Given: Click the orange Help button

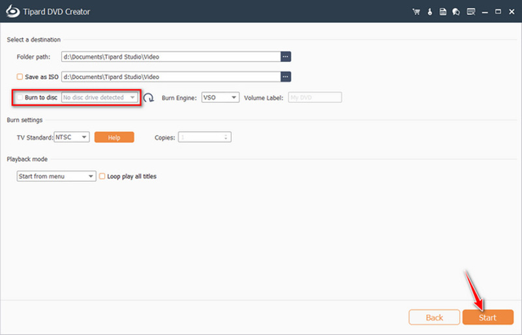Looking at the screenshot, I should (114, 138).
